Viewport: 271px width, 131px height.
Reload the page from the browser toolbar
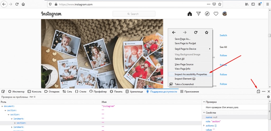click(17, 4)
